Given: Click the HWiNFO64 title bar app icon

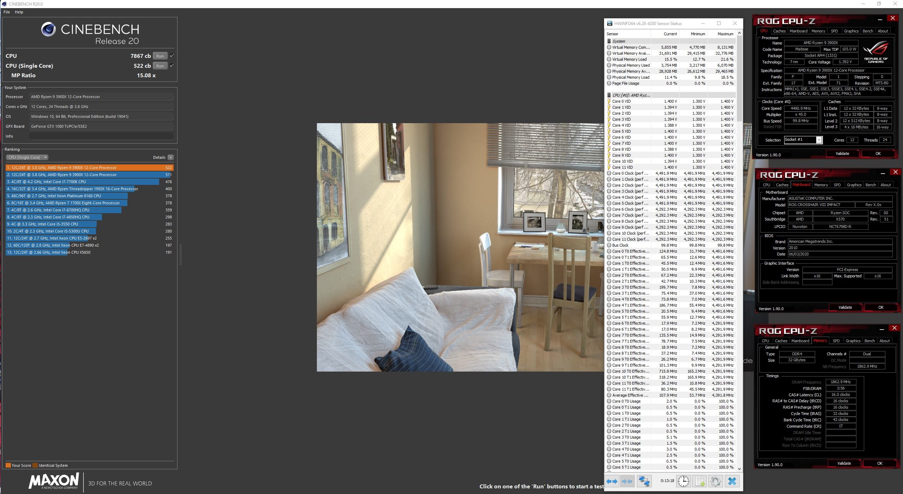Looking at the screenshot, I should (x=609, y=24).
